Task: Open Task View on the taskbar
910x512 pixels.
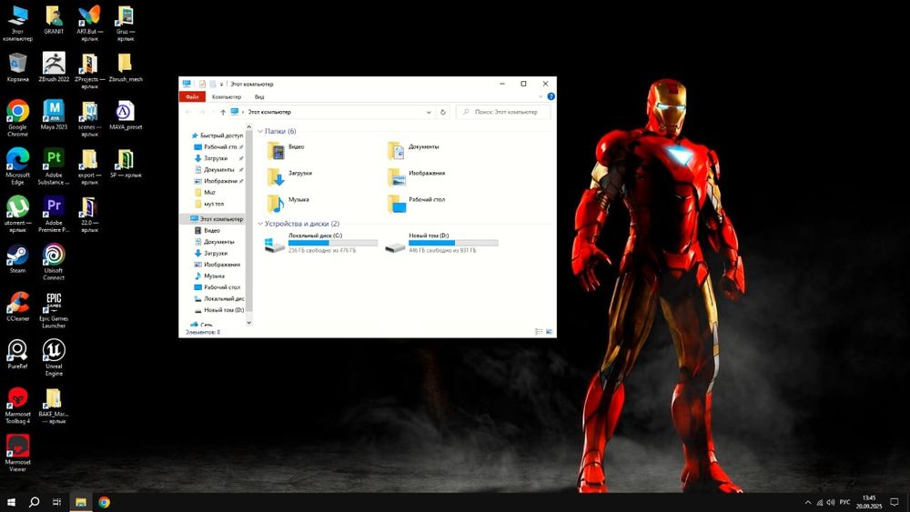Action: point(56,502)
